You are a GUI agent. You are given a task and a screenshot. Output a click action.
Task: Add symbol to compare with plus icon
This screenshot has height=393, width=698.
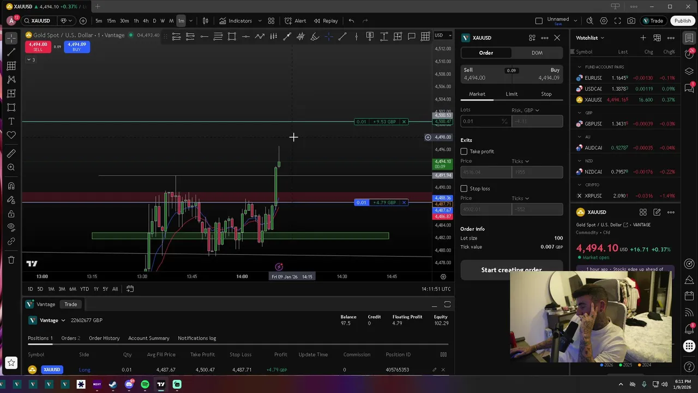point(83,21)
